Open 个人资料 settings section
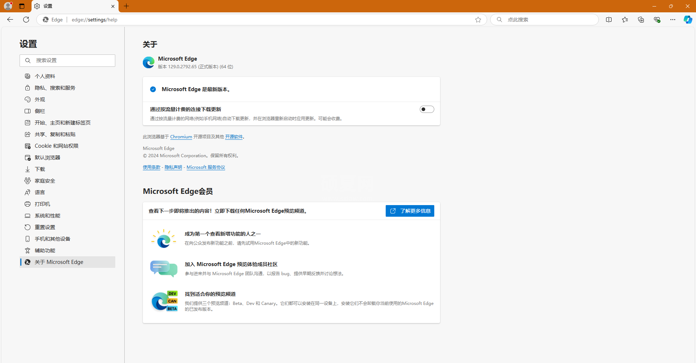696x363 pixels. [x=67, y=76]
